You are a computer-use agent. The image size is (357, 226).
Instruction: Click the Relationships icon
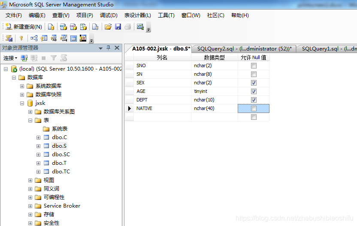coord(34,38)
